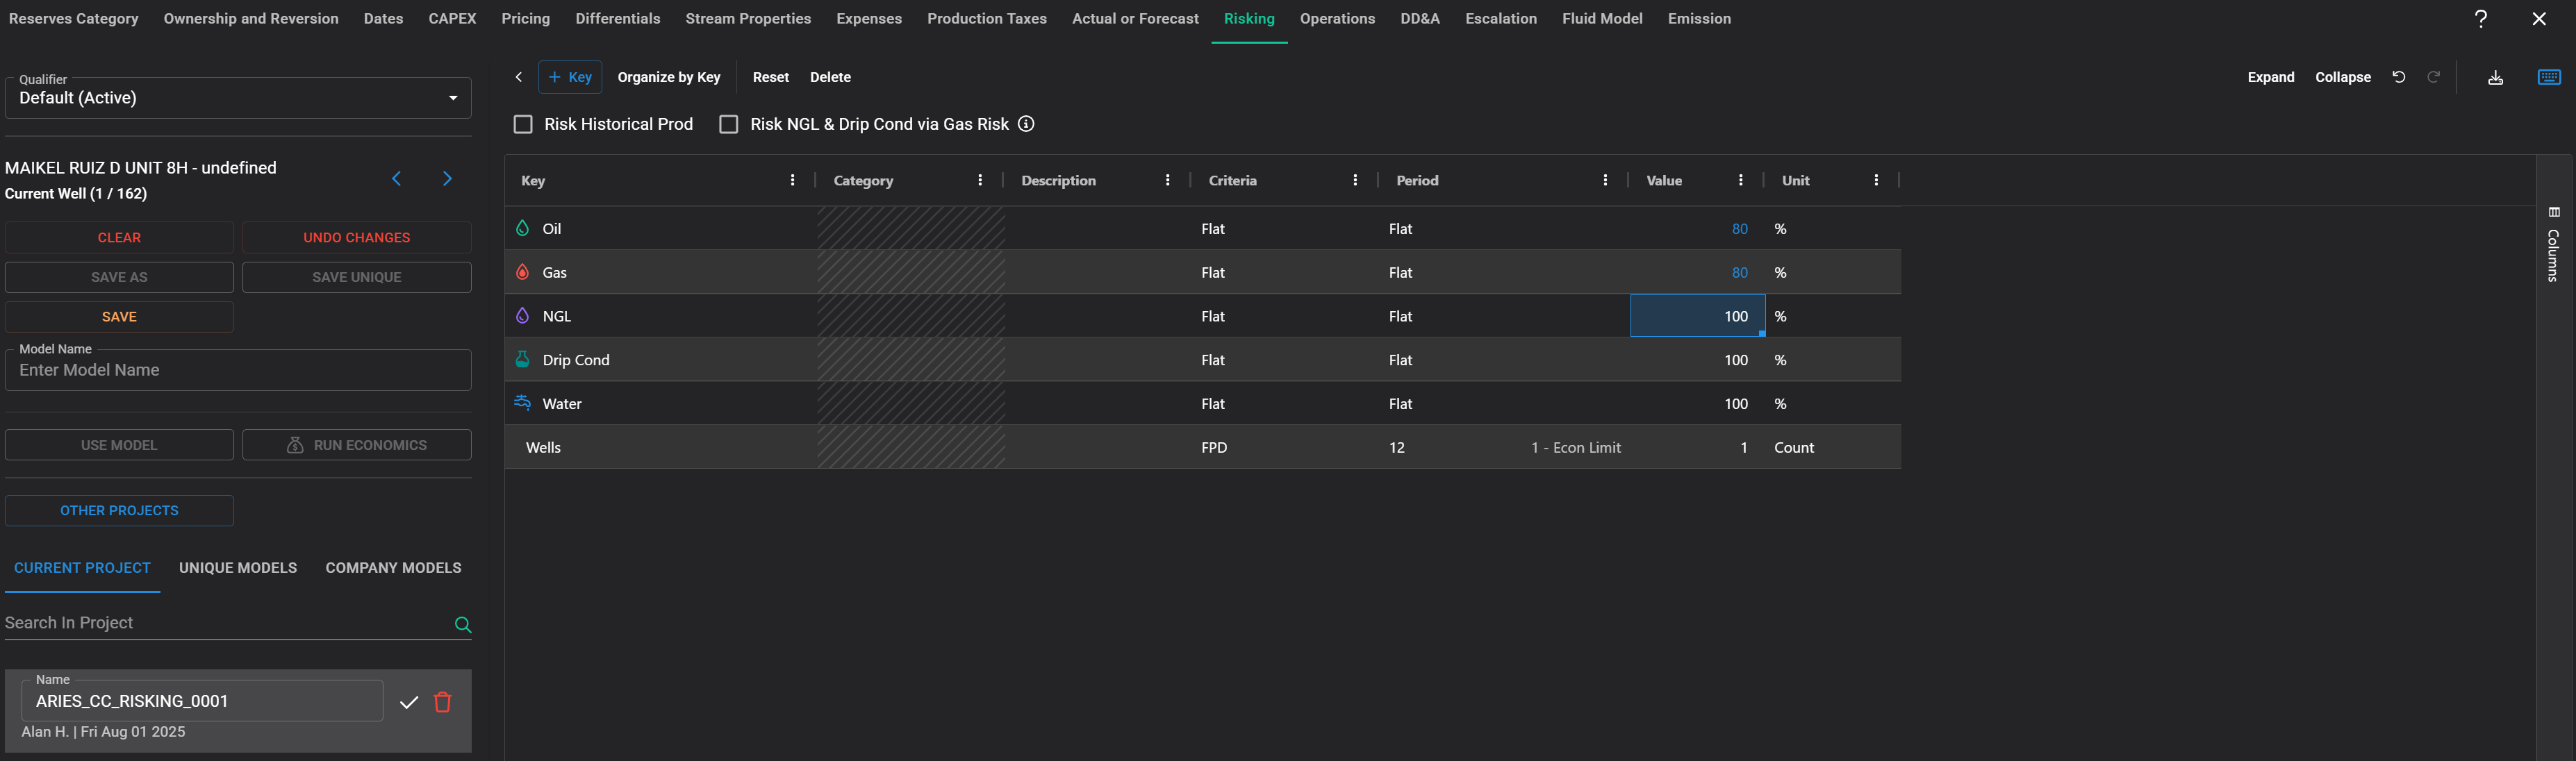Go to next well arrow
The width and height of the screenshot is (2576, 761).
click(447, 179)
